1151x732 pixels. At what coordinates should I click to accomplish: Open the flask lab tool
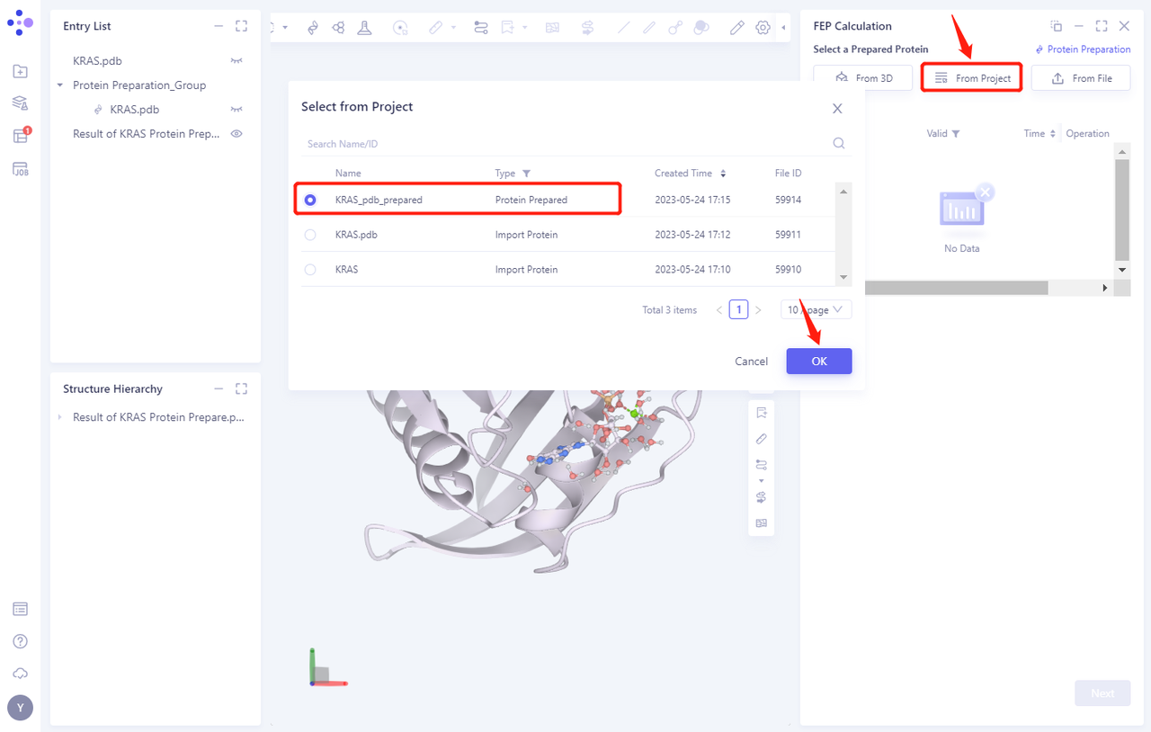(363, 27)
